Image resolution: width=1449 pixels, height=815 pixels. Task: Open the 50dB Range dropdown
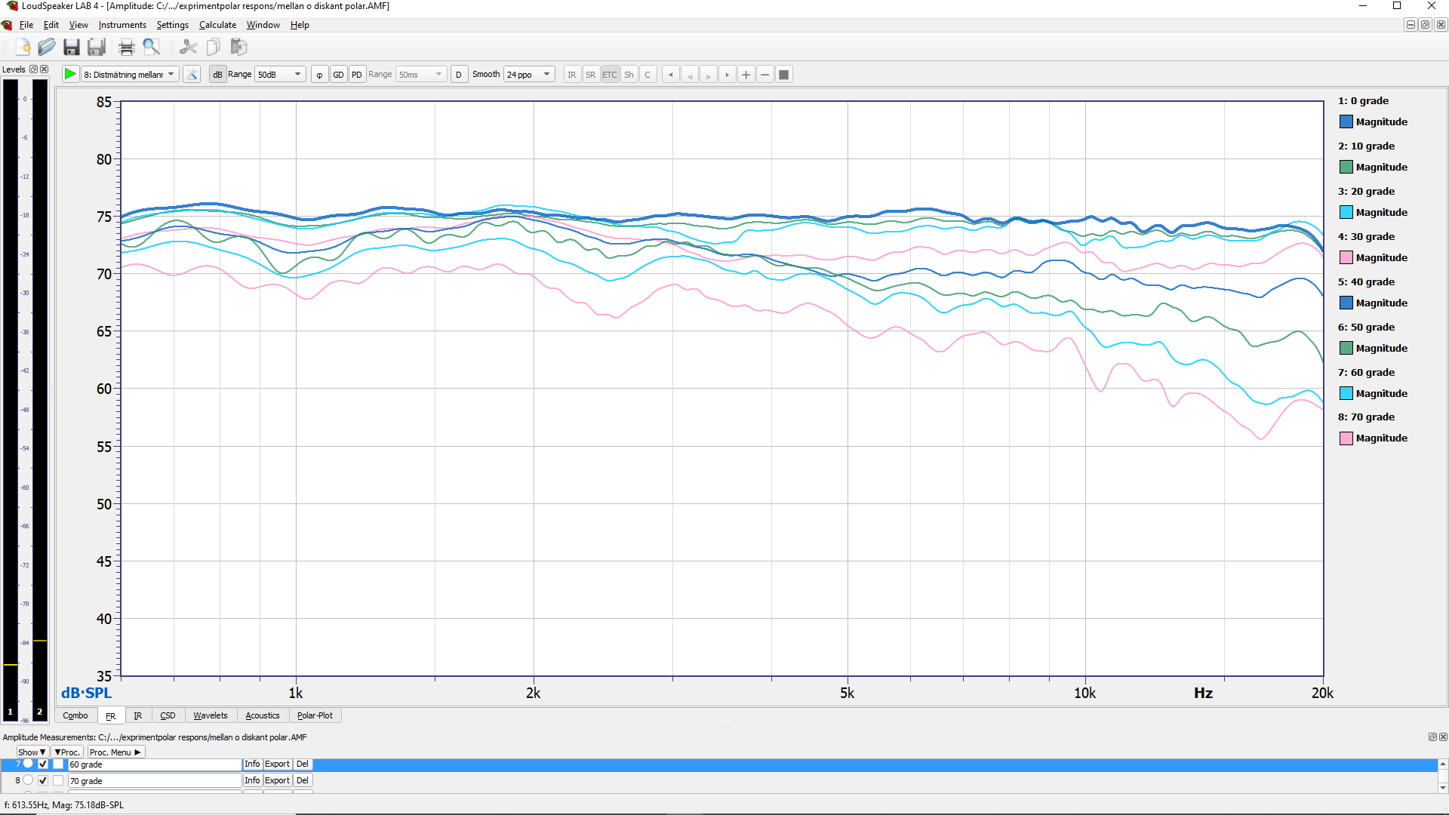click(x=280, y=74)
